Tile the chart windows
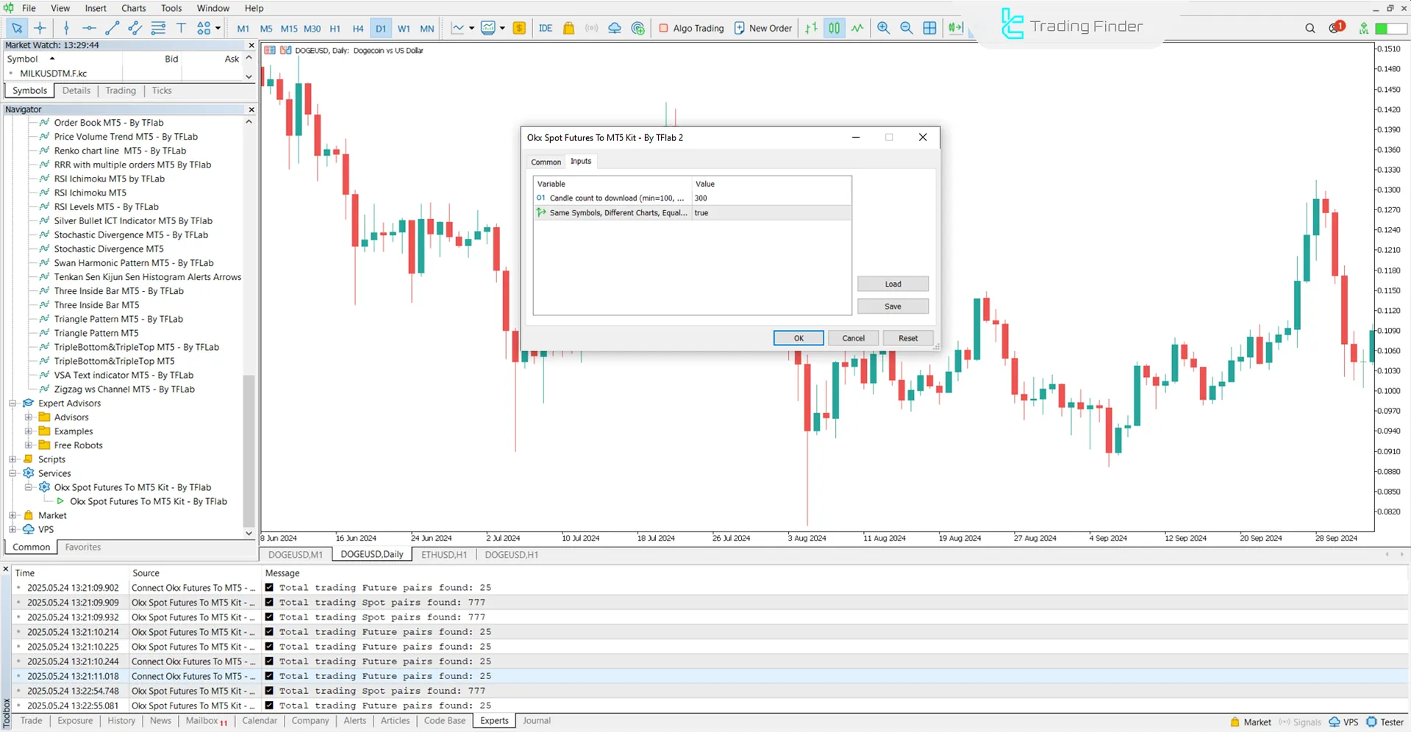The image size is (1411, 732). [929, 28]
